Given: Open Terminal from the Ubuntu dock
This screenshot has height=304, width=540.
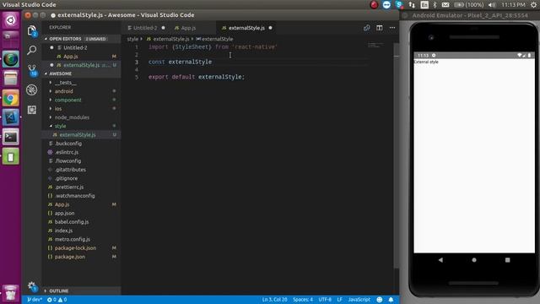Looking at the screenshot, I should point(11,137).
